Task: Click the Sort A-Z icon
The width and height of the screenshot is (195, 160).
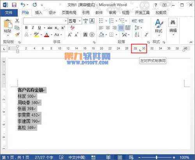Action: 137,35
